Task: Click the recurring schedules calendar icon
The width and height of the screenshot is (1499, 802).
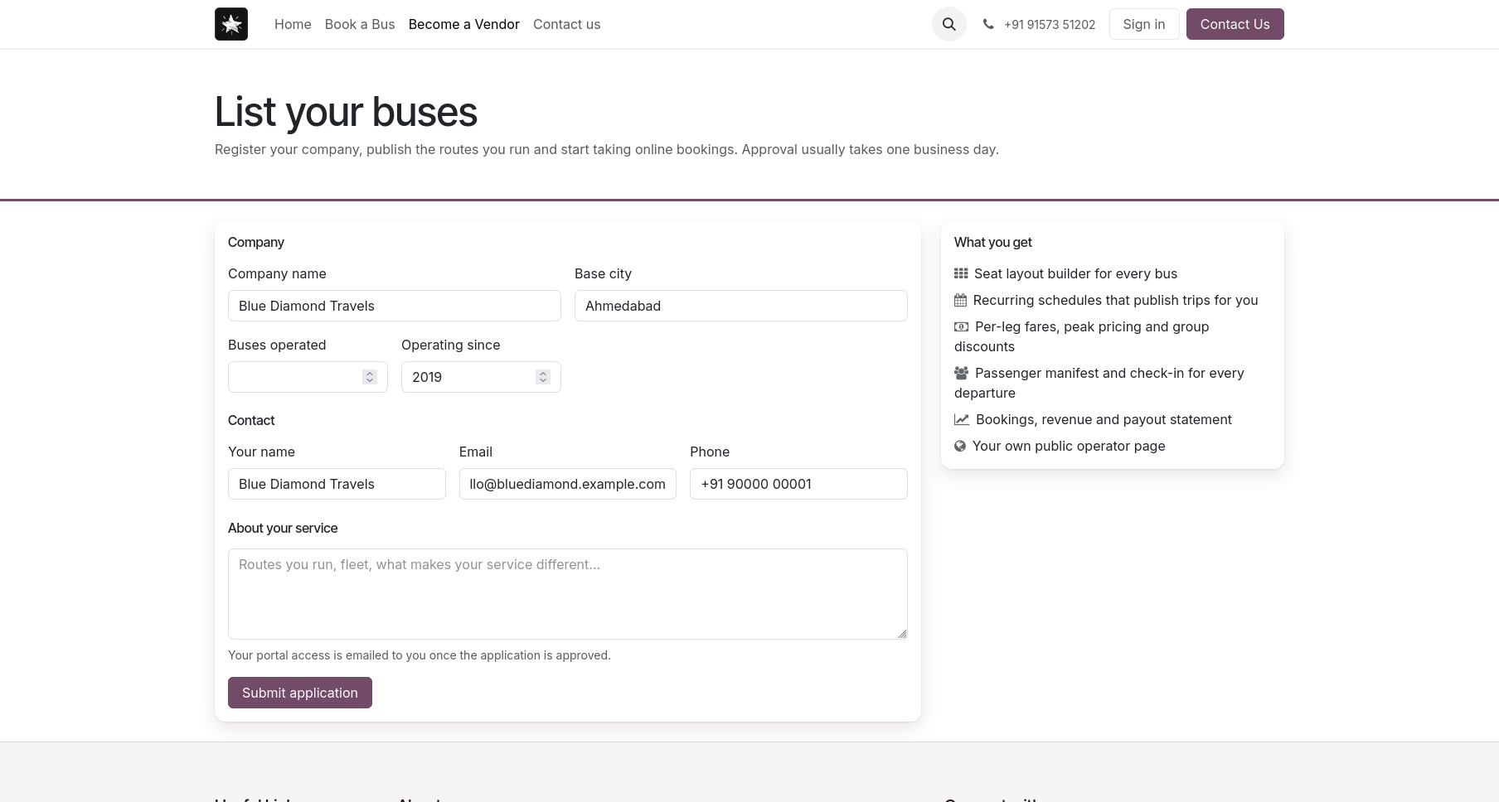Action: pos(960,300)
